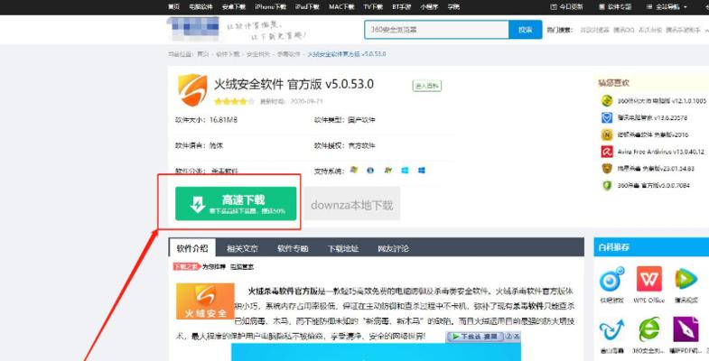Image resolution: width=709 pixels, height=361 pixels.
Task: Click the Windows 7 flag system icon
Action: coord(387,171)
